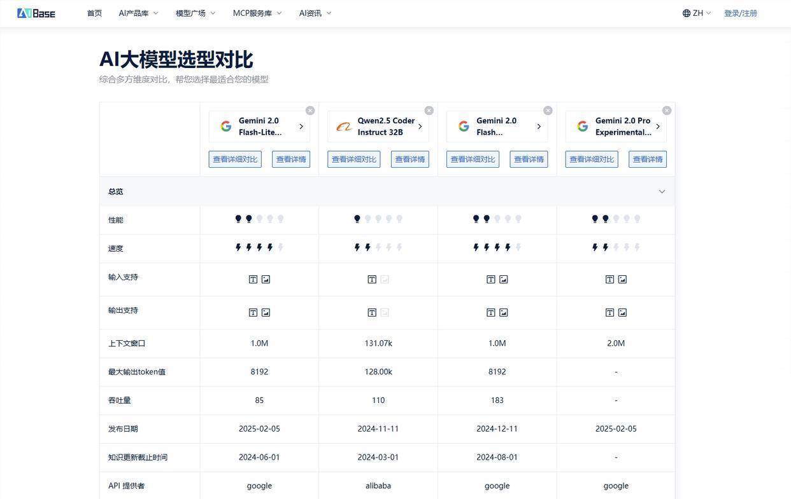Image resolution: width=791 pixels, height=499 pixels.
Task: Click 最大输出token值 row label
Action: 137,372
